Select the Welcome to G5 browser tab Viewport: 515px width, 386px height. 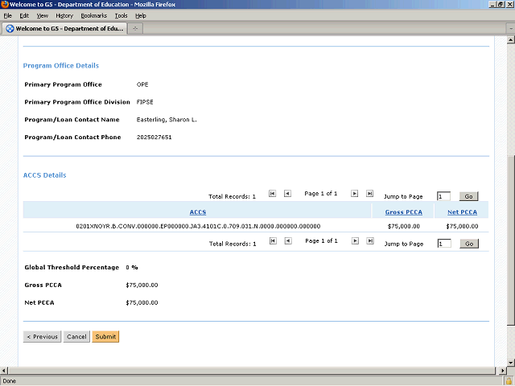(x=63, y=29)
